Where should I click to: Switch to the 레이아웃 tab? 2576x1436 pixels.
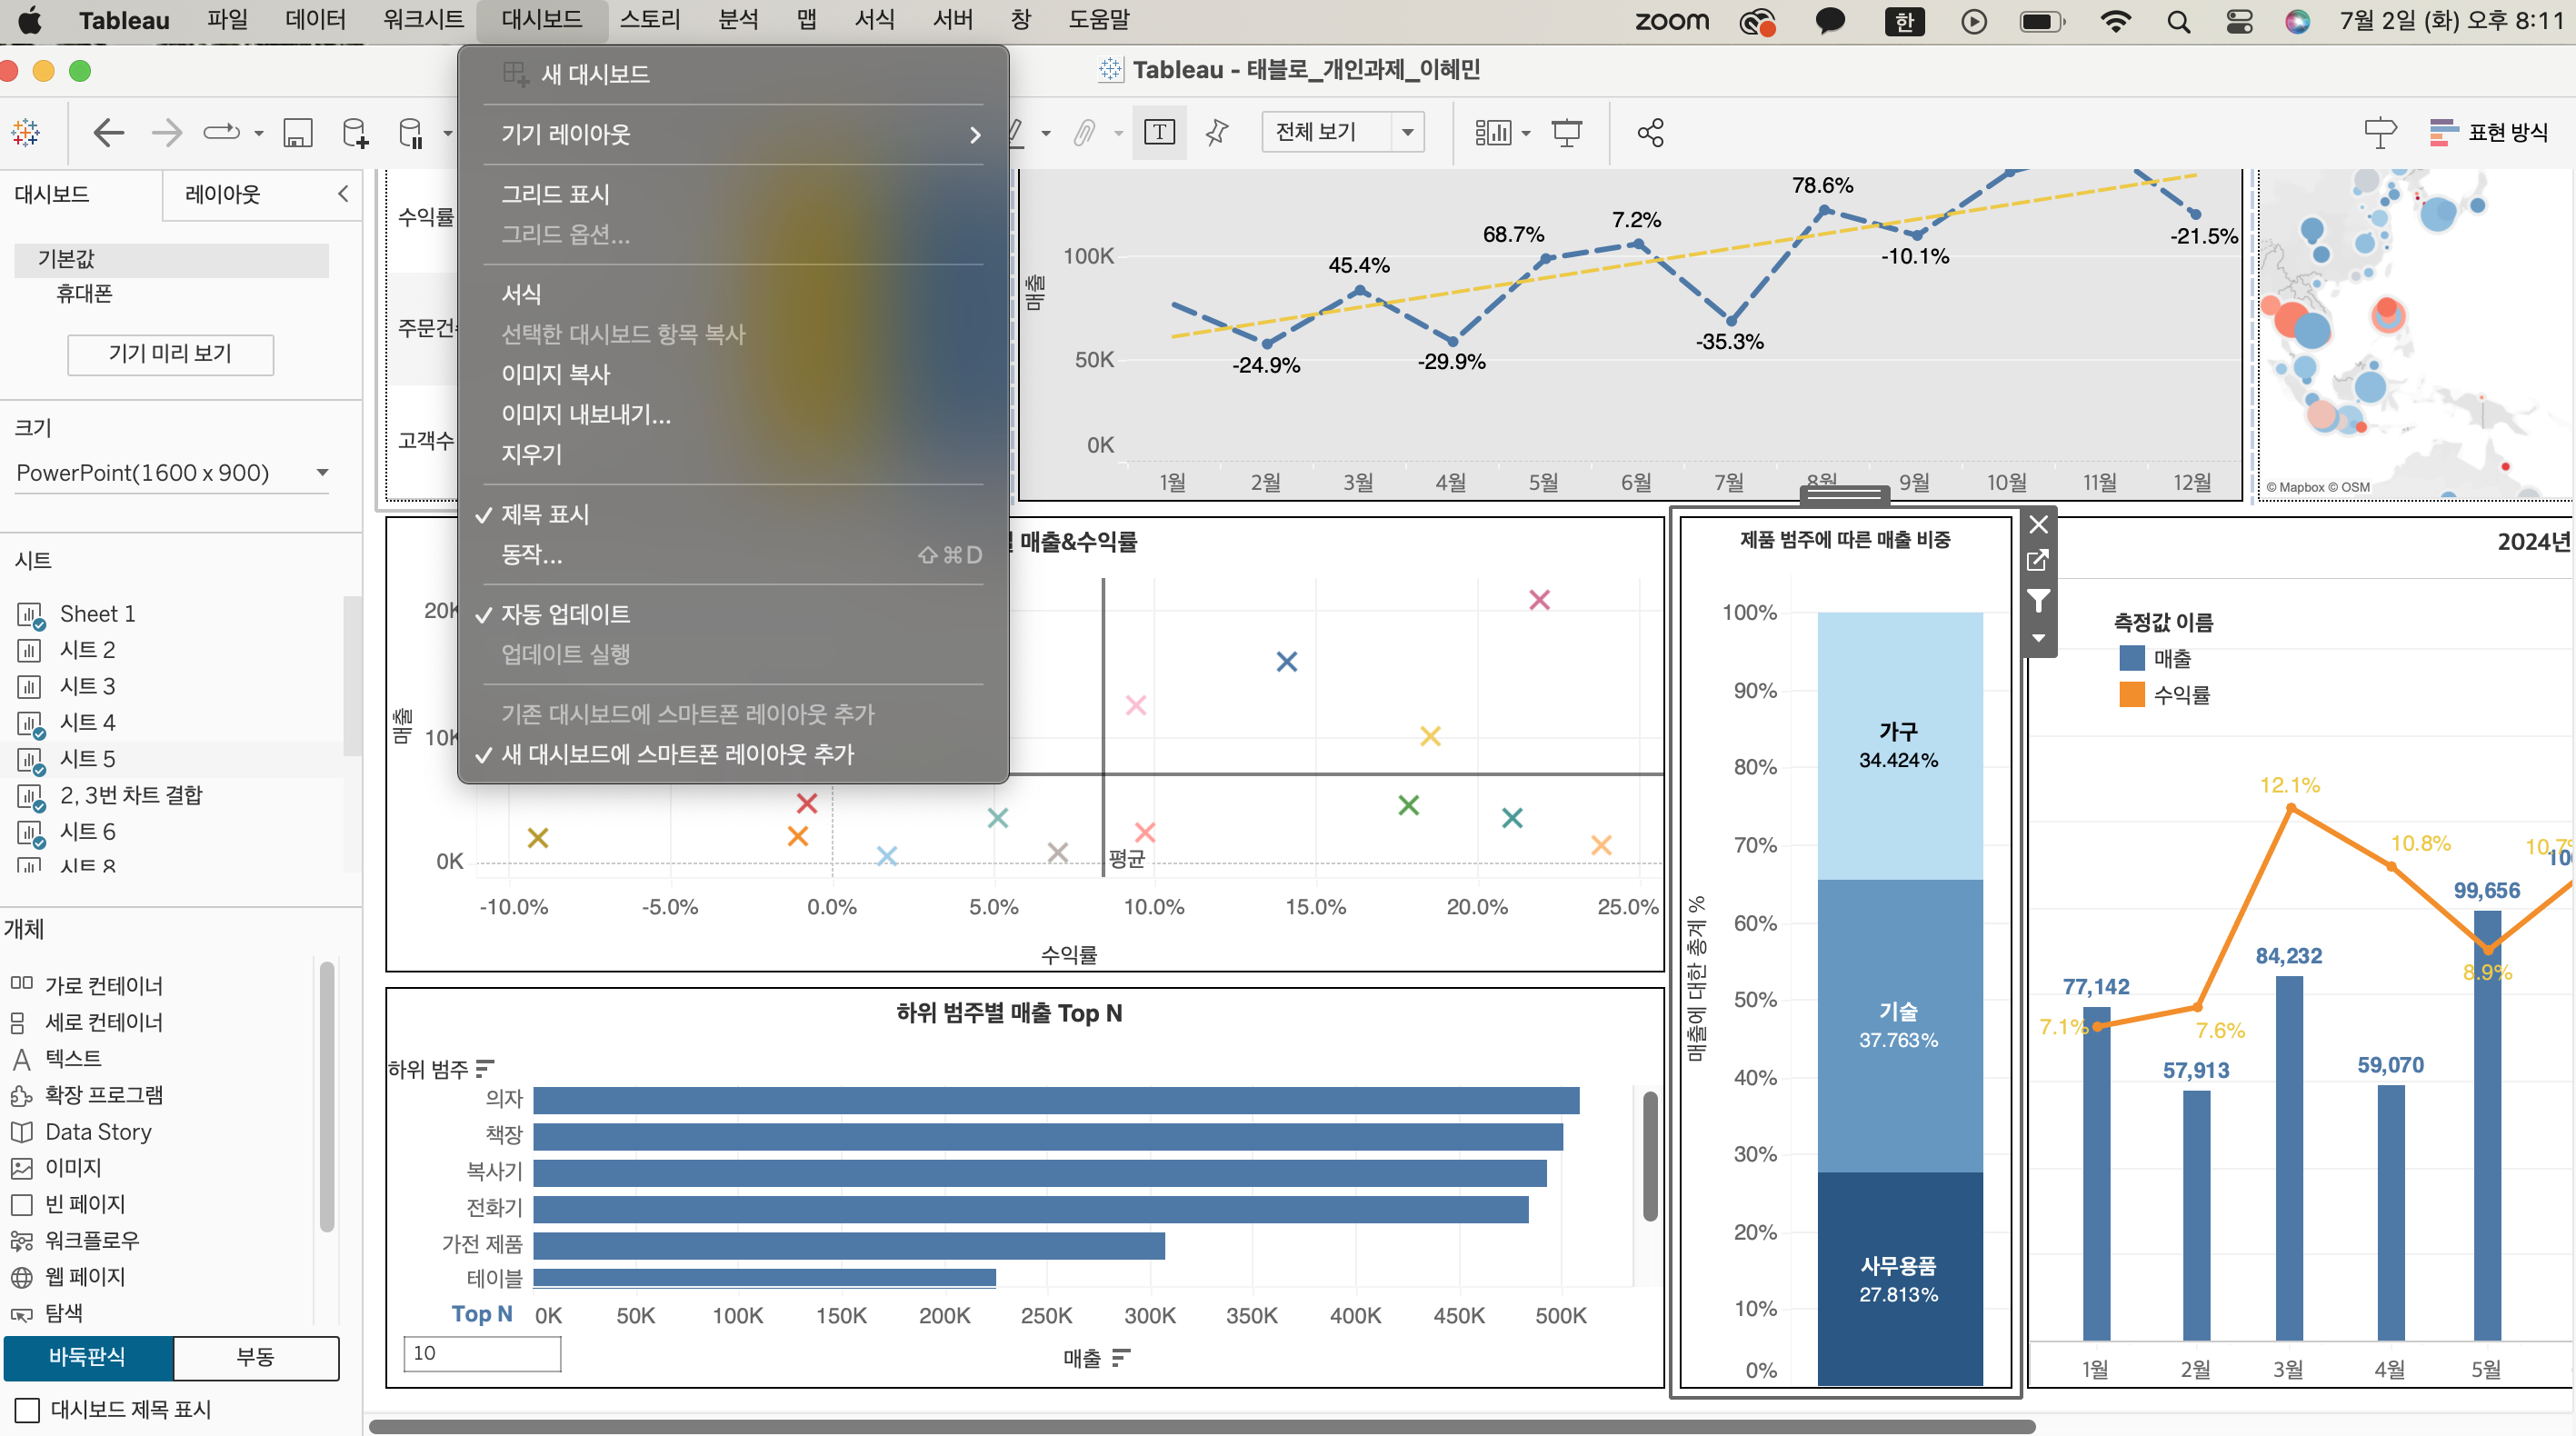click(x=222, y=194)
